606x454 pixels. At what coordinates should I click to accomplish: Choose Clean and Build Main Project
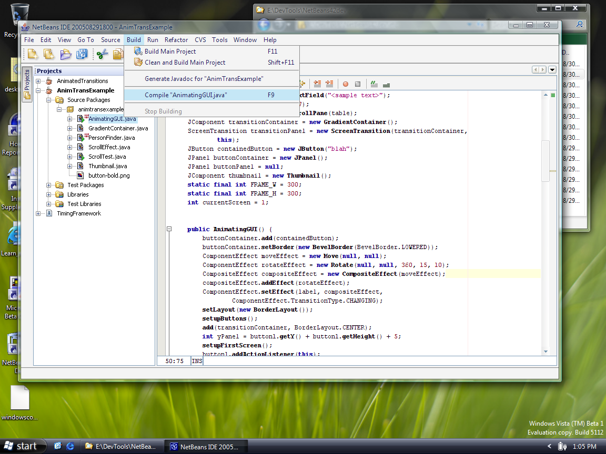(212, 63)
